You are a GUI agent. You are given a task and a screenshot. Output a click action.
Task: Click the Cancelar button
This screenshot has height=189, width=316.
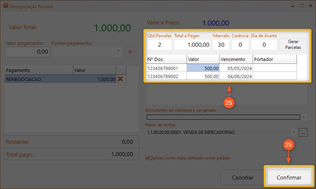pos(242,178)
